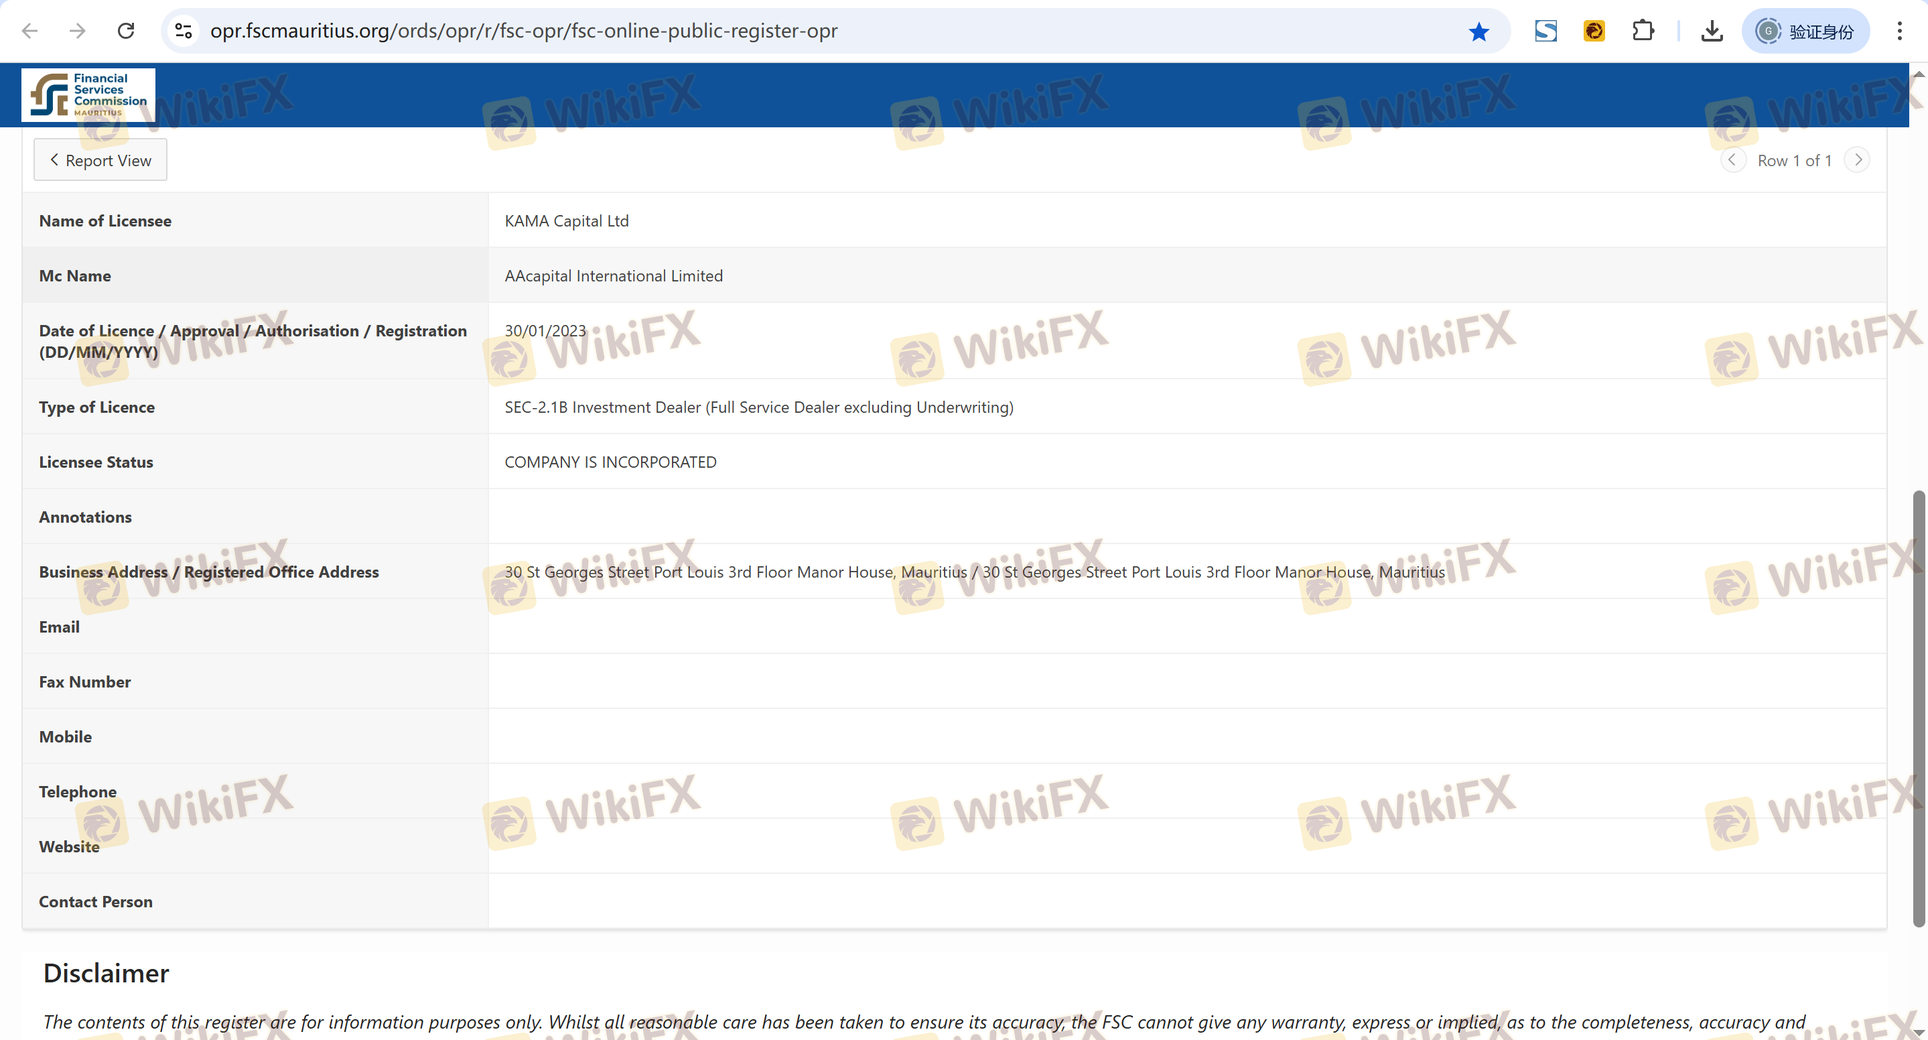Go back to the previous page
This screenshot has width=1928, height=1040.
[30, 31]
